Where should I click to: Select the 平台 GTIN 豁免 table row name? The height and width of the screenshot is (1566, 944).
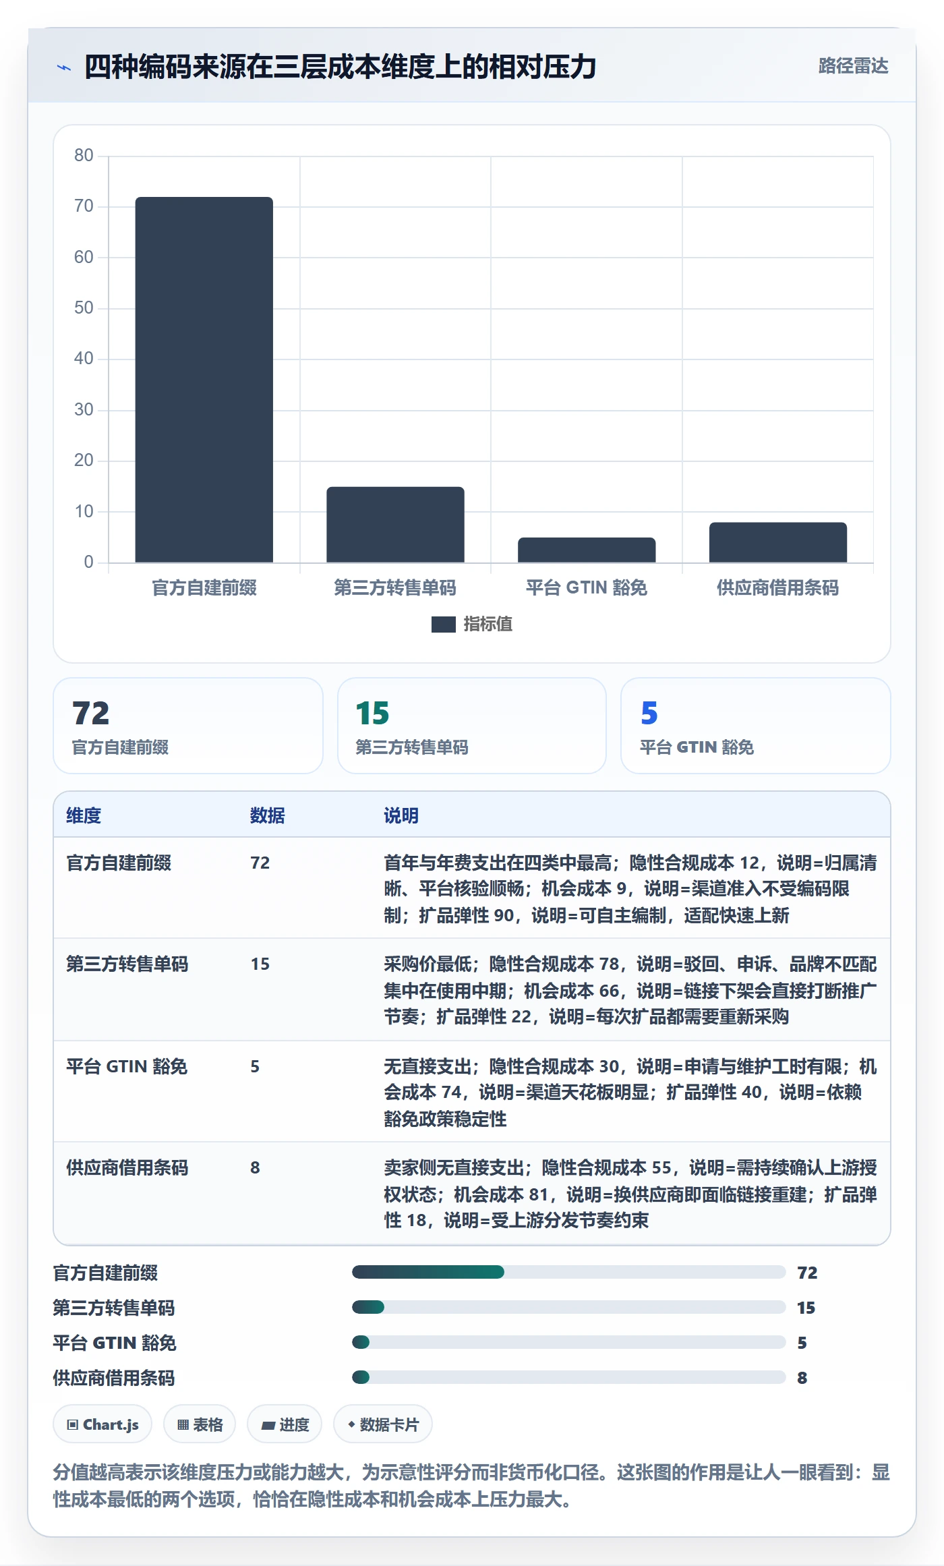(x=127, y=1067)
